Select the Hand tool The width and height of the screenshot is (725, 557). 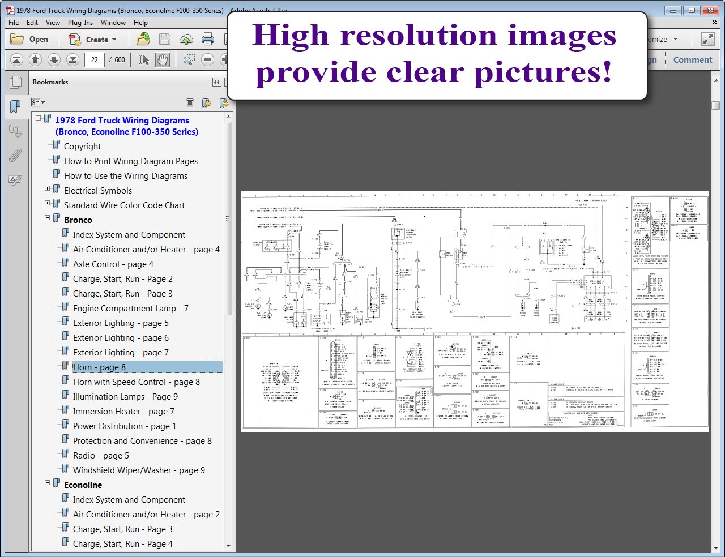(163, 59)
